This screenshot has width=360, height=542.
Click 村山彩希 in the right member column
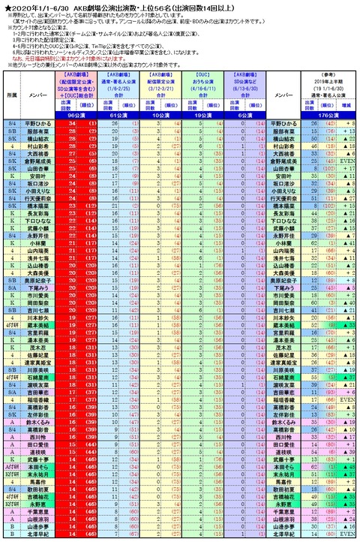click(x=283, y=146)
